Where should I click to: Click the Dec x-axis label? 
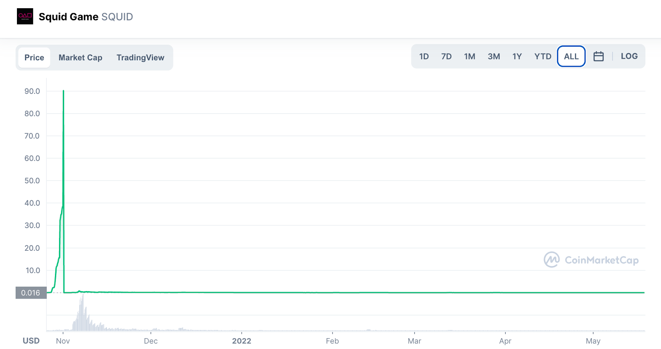pos(151,341)
